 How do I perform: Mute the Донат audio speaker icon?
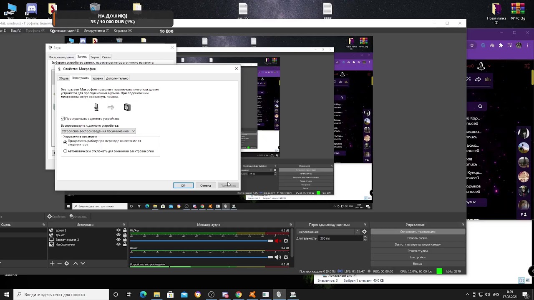click(278, 257)
